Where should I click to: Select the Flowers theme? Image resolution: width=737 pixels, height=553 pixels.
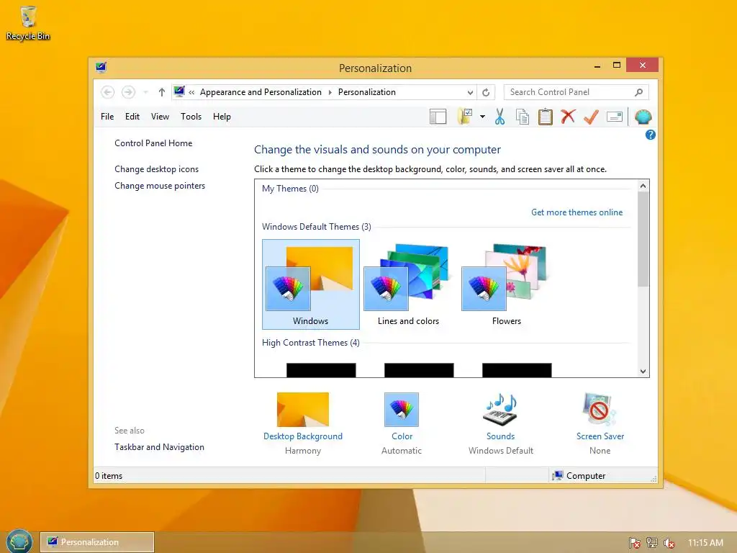(x=506, y=284)
